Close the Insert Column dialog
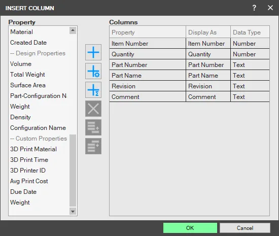 [x=270, y=8]
